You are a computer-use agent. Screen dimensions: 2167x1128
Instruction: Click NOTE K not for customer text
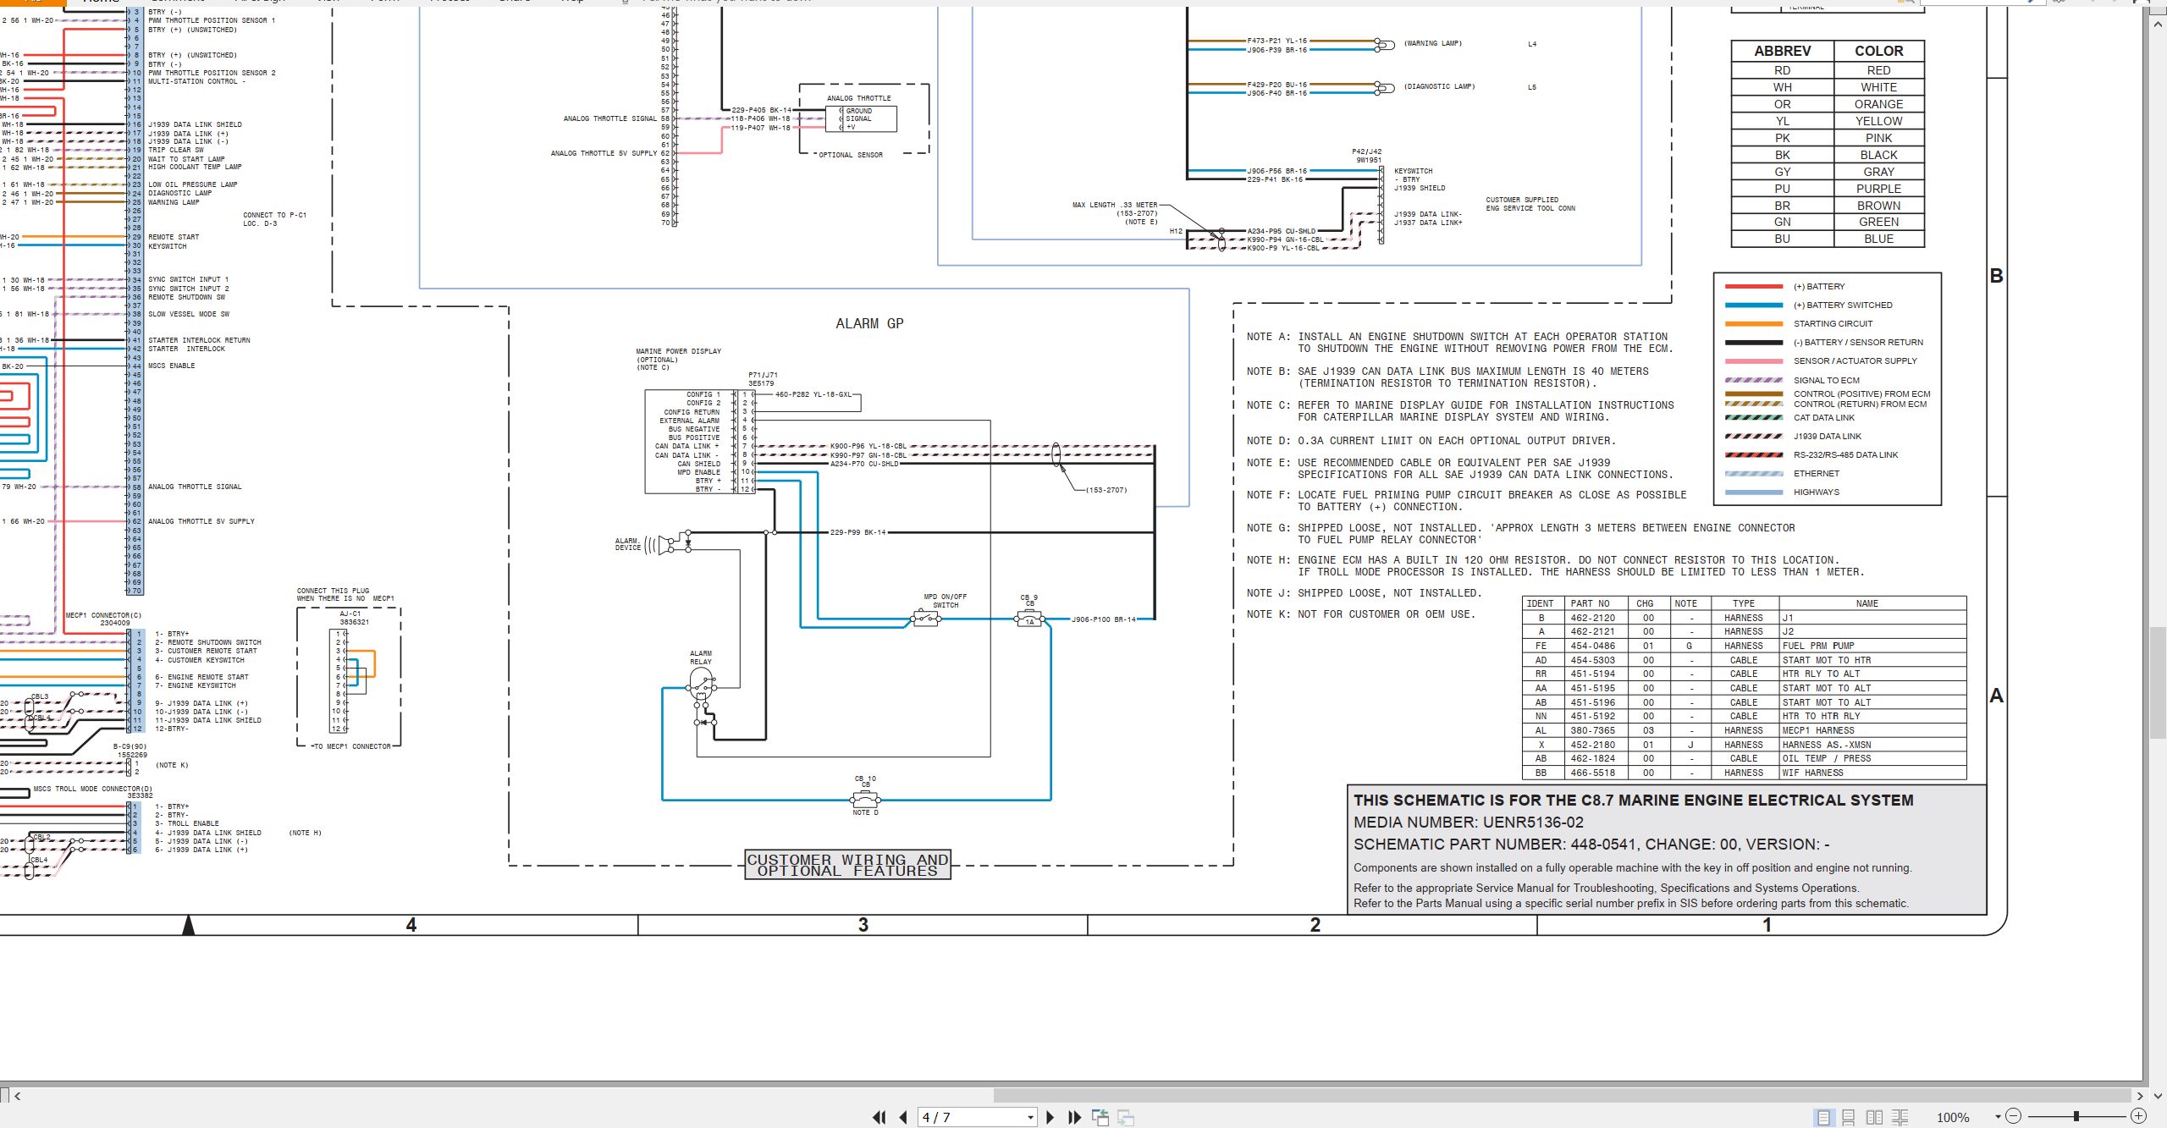[1360, 614]
